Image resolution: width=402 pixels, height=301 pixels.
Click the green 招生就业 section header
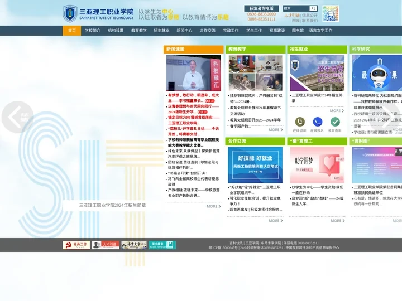point(317,49)
